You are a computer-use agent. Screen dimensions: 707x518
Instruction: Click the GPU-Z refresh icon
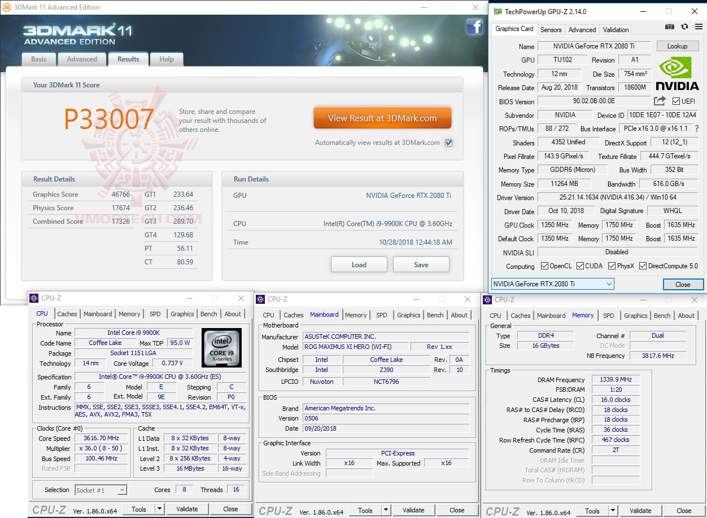click(x=684, y=26)
